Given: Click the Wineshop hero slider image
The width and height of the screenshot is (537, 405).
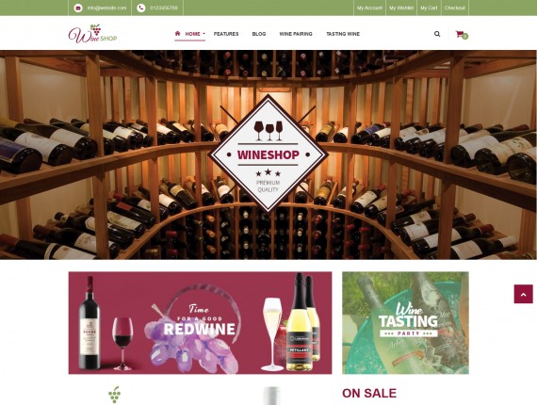Looking at the screenshot, I should [x=268, y=154].
